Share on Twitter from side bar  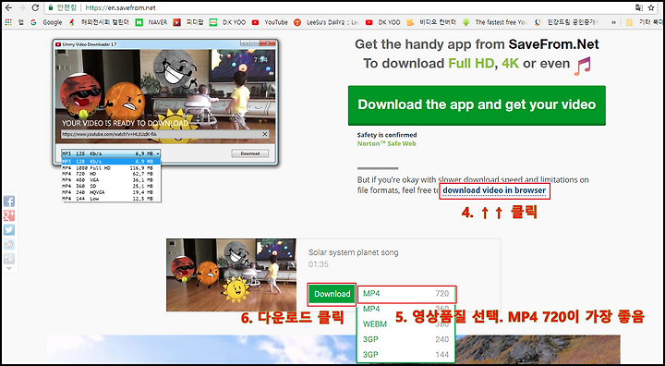pyautogui.click(x=9, y=230)
